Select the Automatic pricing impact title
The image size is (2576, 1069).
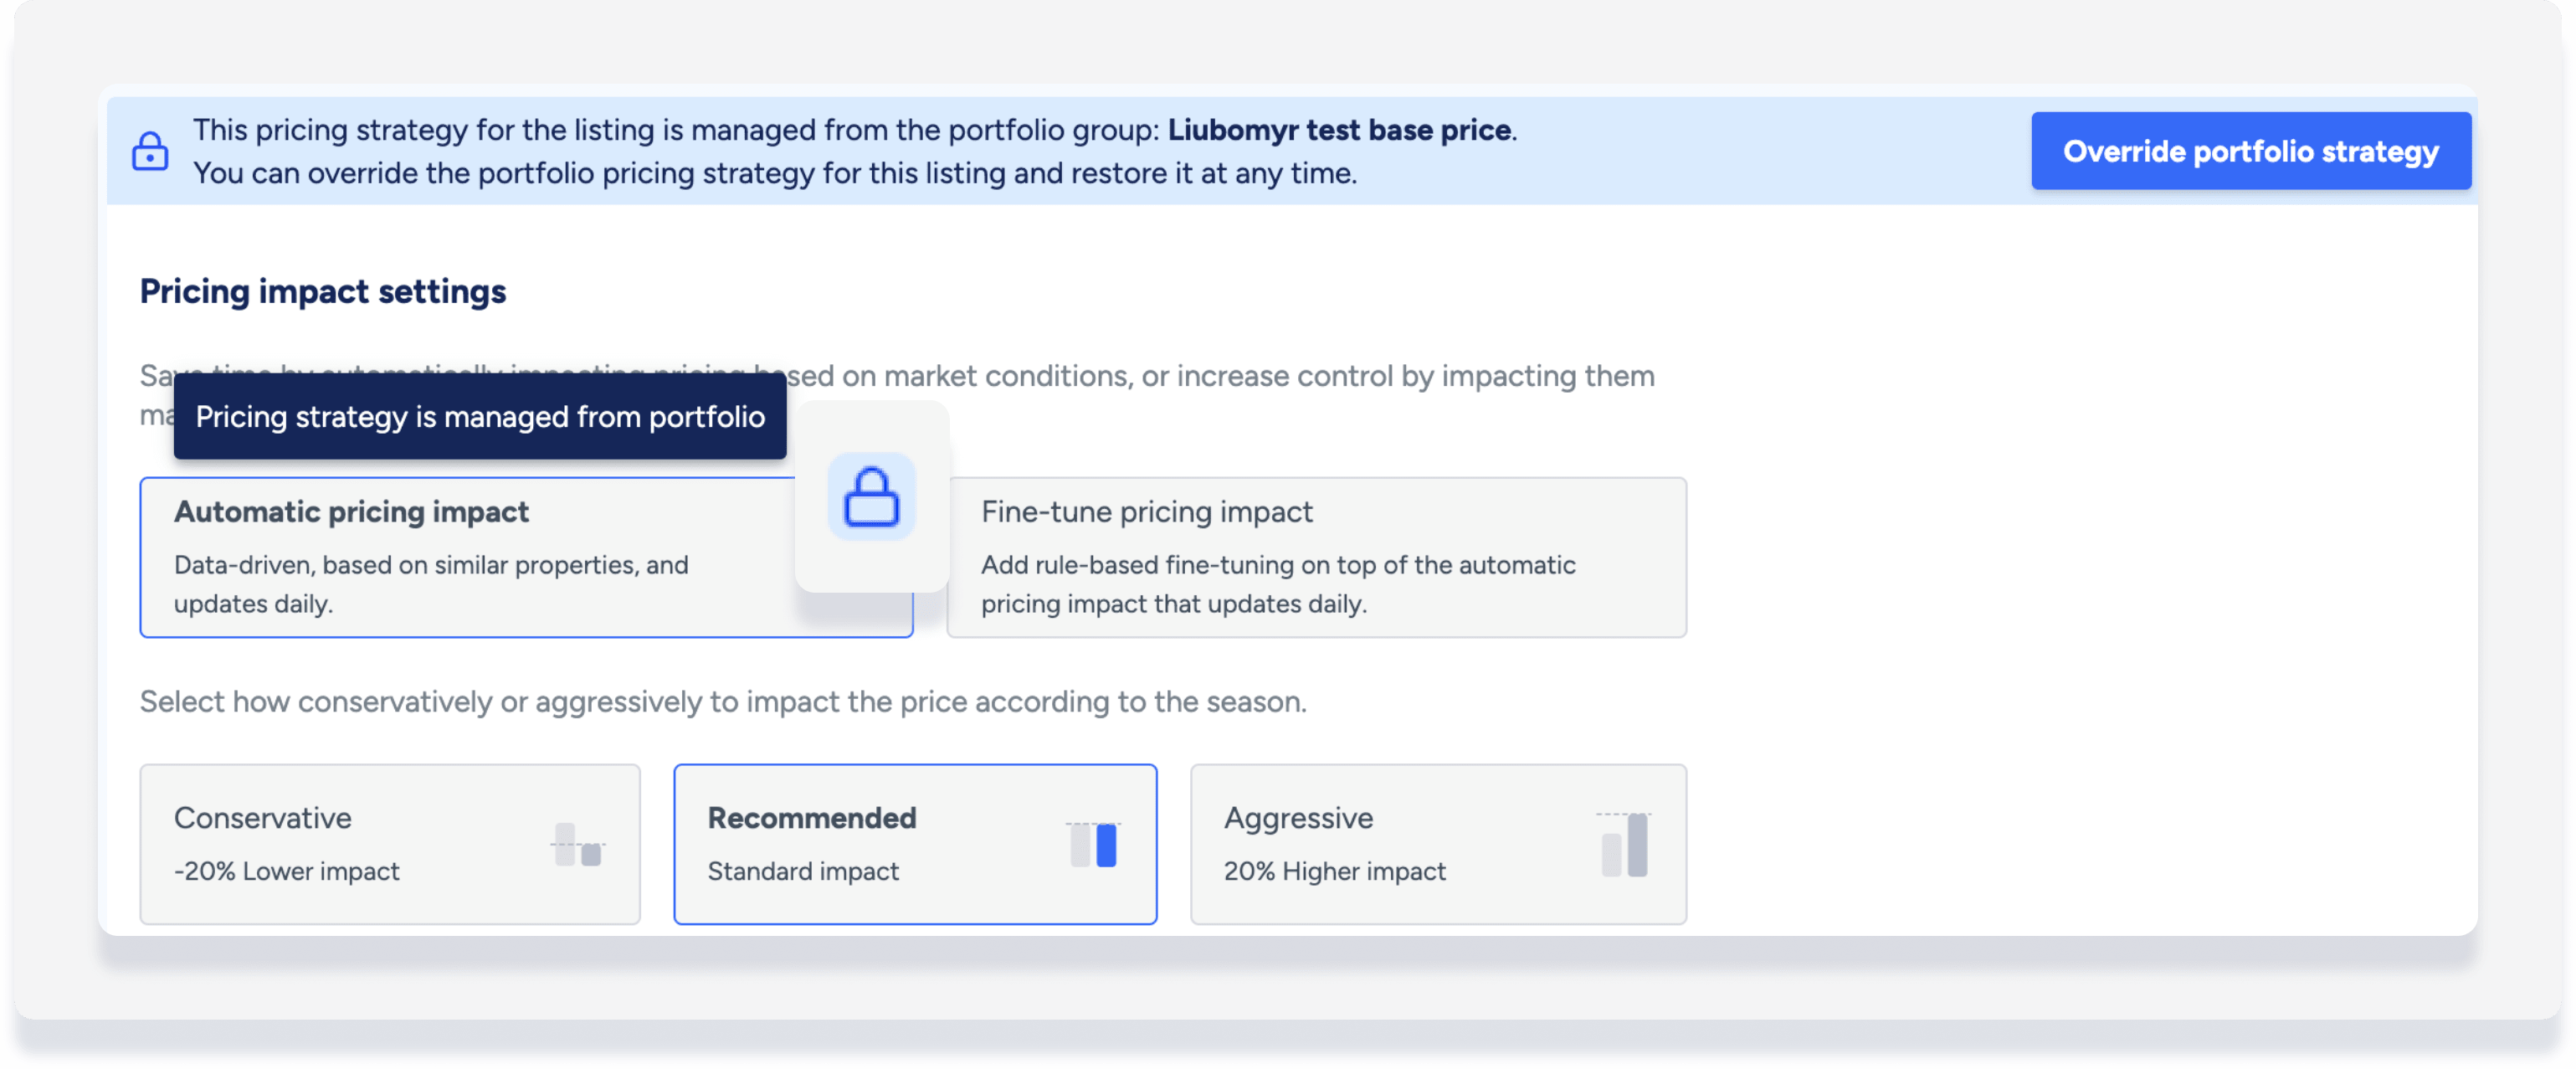click(x=351, y=511)
